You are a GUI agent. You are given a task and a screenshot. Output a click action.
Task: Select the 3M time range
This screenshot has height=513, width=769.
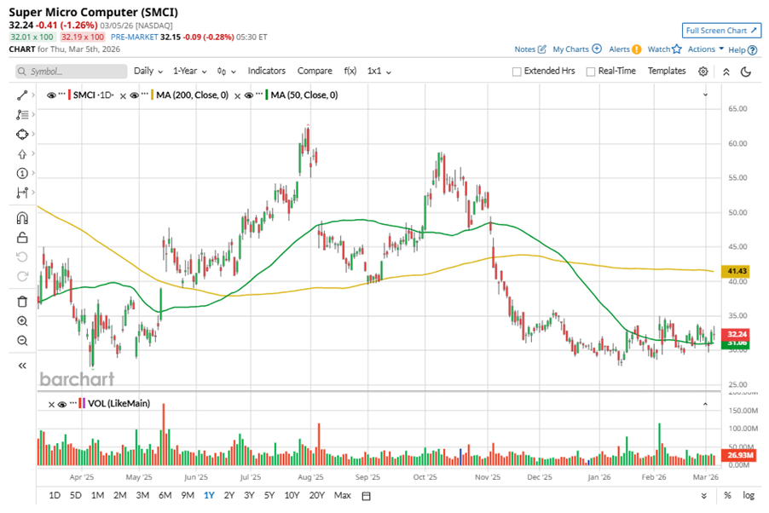142,495
